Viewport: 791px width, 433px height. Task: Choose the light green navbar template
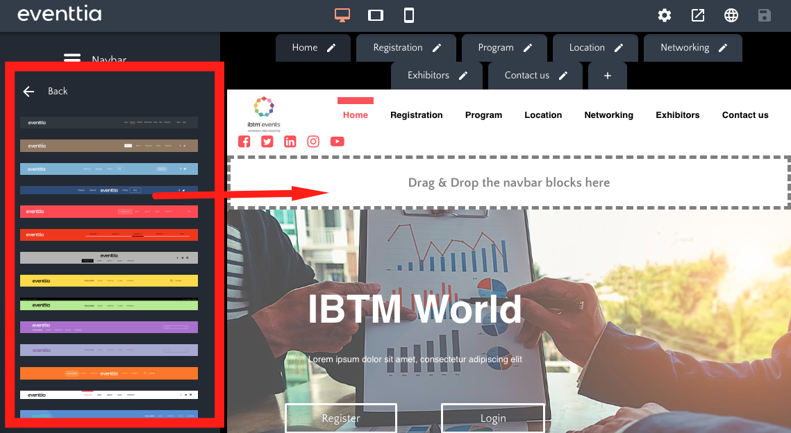click(109, 305)
